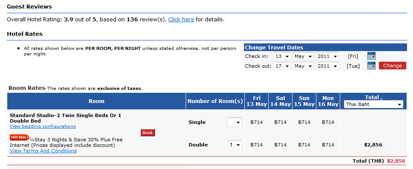Open the View Terms And Conditions link
413x169 pixels.
[x=43, y=151]
